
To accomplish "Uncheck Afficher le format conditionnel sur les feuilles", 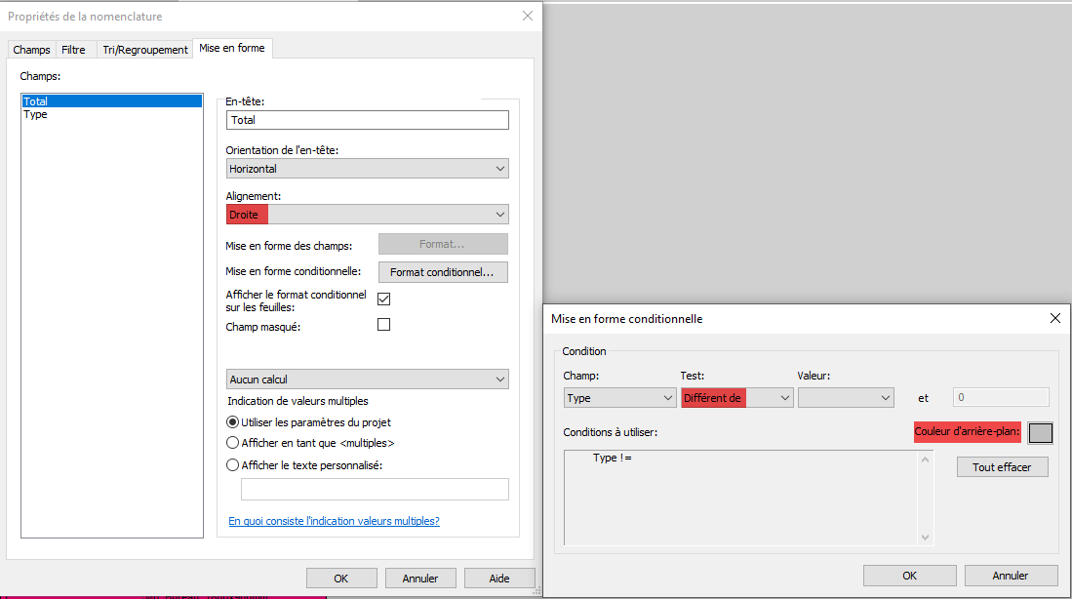I will 383,299.
